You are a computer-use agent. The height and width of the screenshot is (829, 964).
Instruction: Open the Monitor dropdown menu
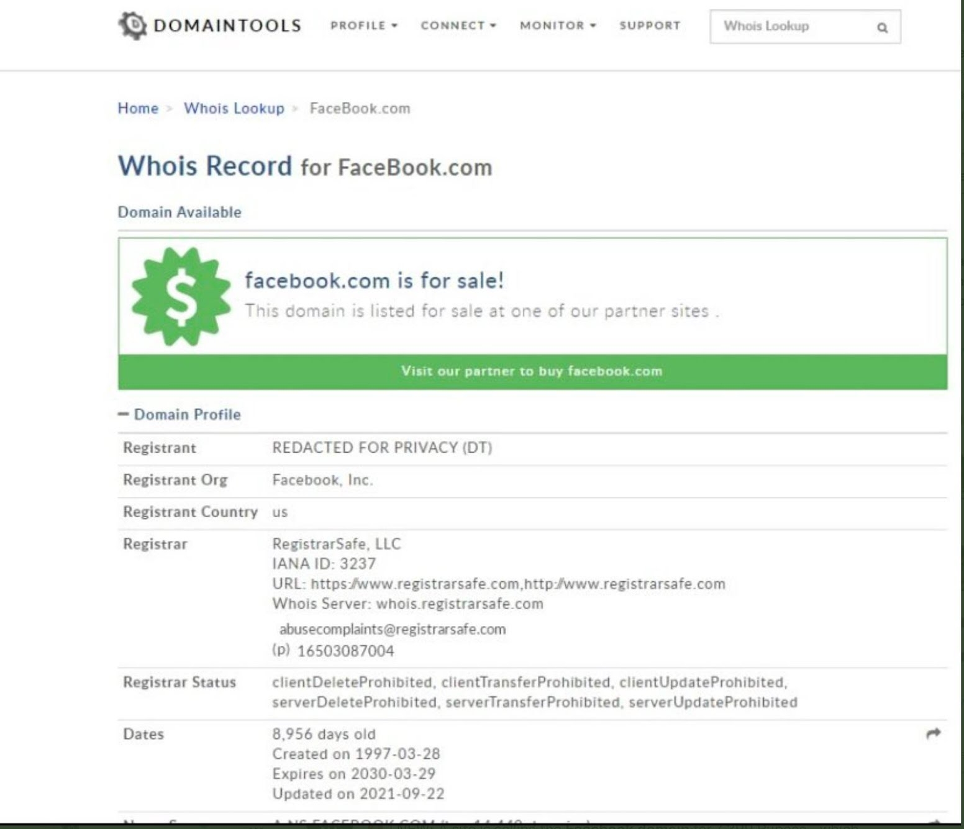(558, 25)
